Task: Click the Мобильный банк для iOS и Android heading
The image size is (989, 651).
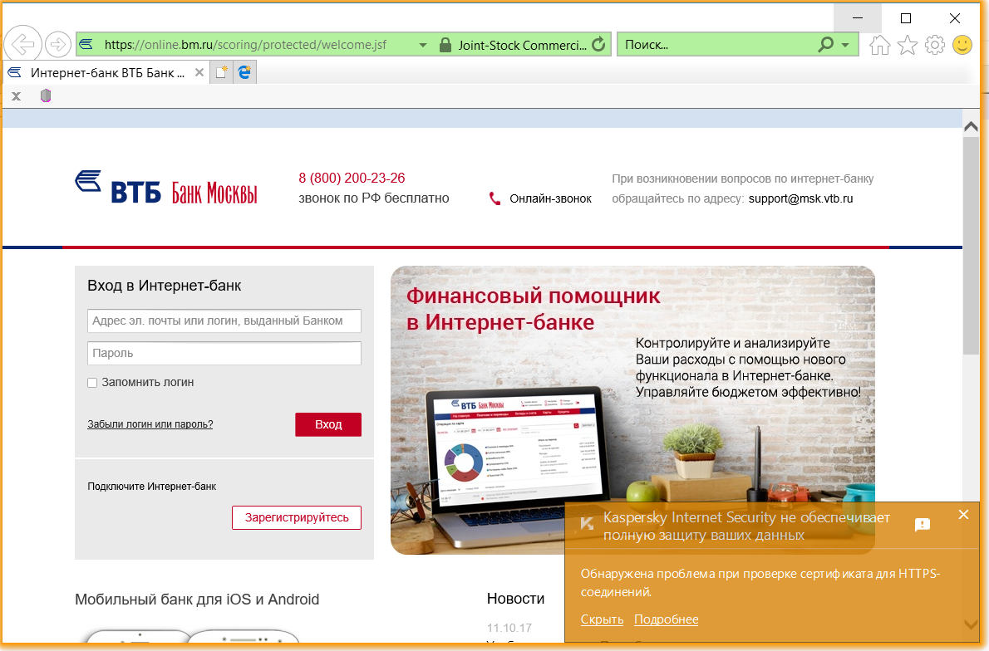Action: click(x=197, y=600)
